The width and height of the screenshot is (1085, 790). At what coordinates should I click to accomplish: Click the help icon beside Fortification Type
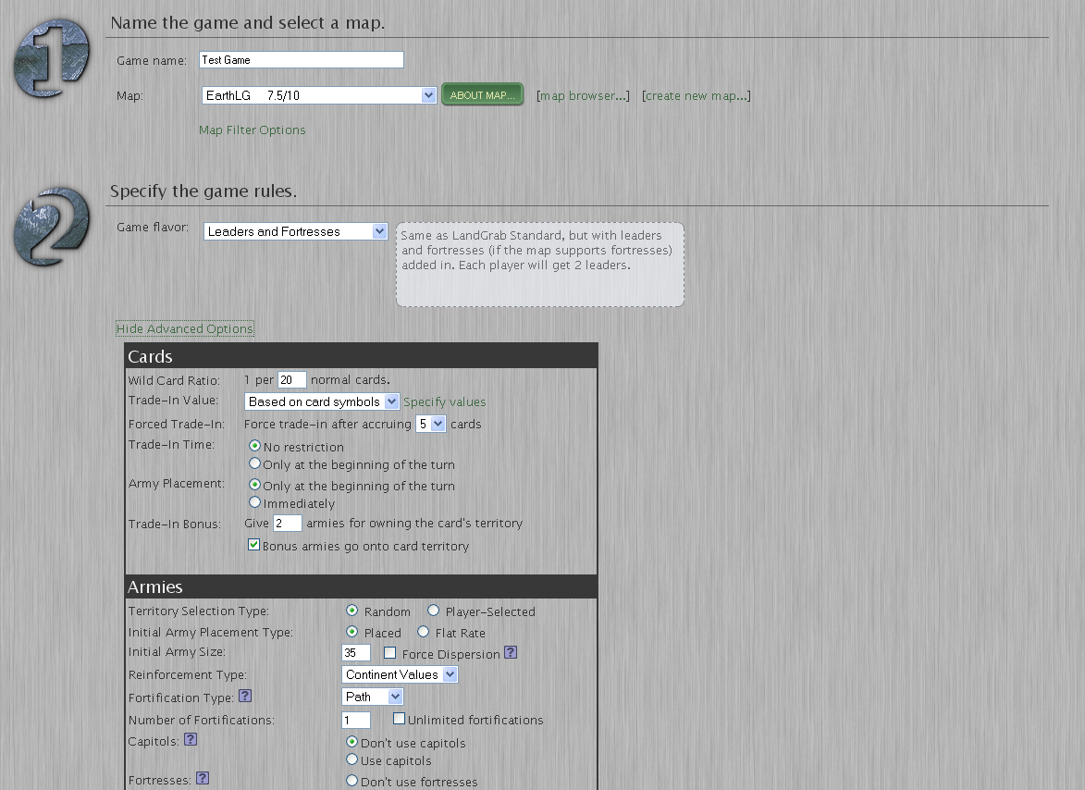pos(245,696)
